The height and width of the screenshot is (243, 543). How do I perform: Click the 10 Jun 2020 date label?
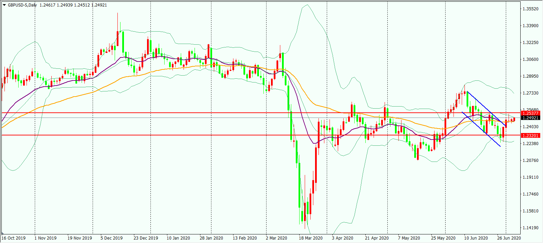pyautogui.click(x=476, y=238)
